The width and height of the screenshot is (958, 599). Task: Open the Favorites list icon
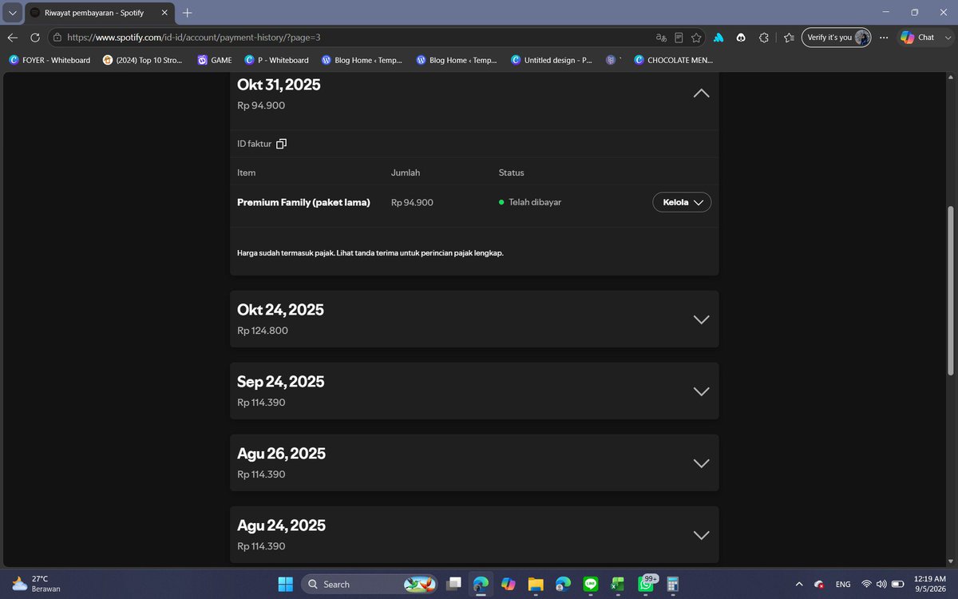coord(789,38)
